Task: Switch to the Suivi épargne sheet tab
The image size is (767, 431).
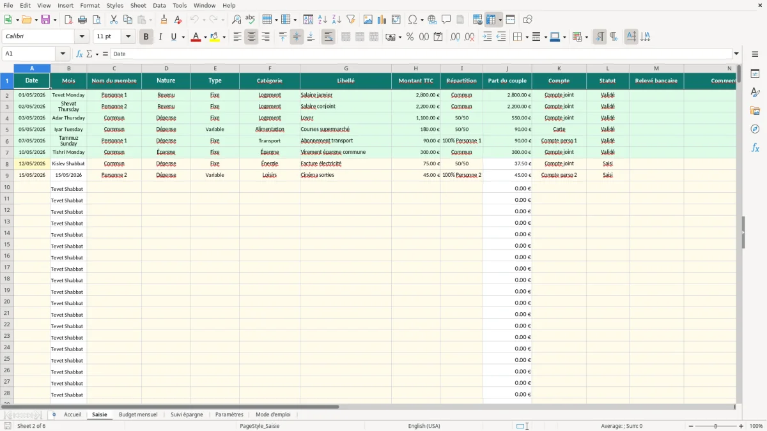Action: point(187,414)
